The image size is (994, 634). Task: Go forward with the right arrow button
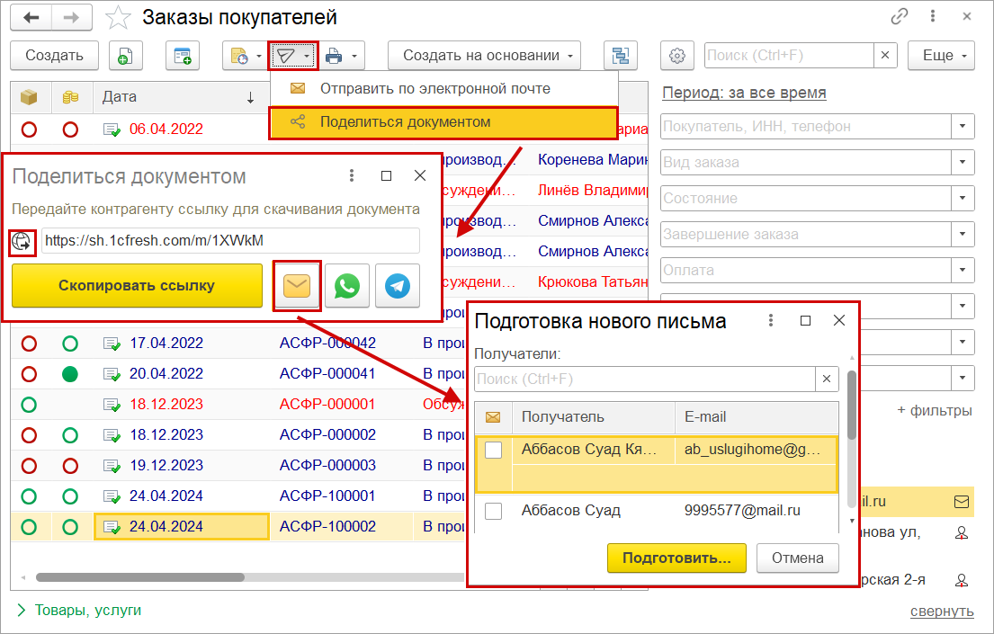pyautogui.click(x=72, y=18)
